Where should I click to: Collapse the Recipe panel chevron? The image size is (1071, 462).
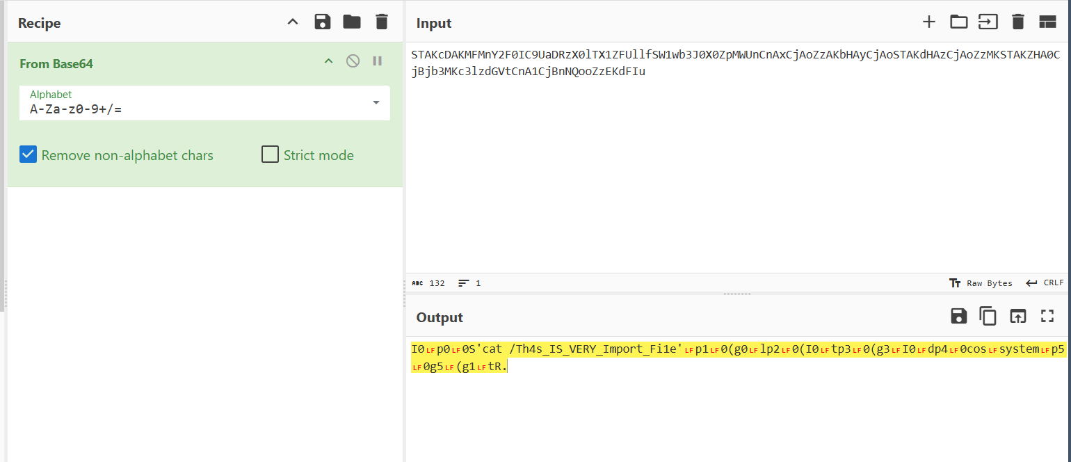(293, 22)
